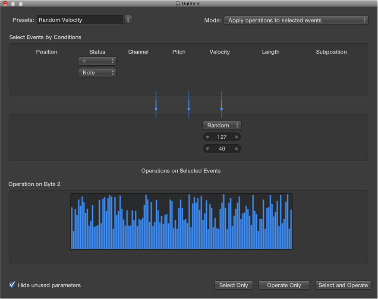
Task: Decrease the 127 value with down arrow
Action: point(208,137)
